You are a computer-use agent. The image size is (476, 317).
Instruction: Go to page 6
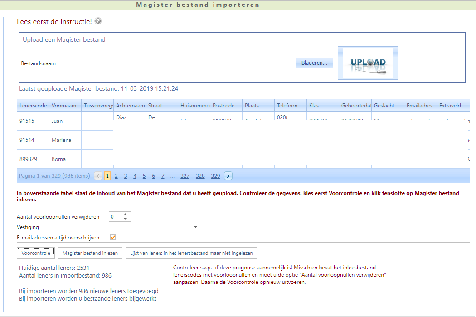pyautogui.click(x=153, y=176)
